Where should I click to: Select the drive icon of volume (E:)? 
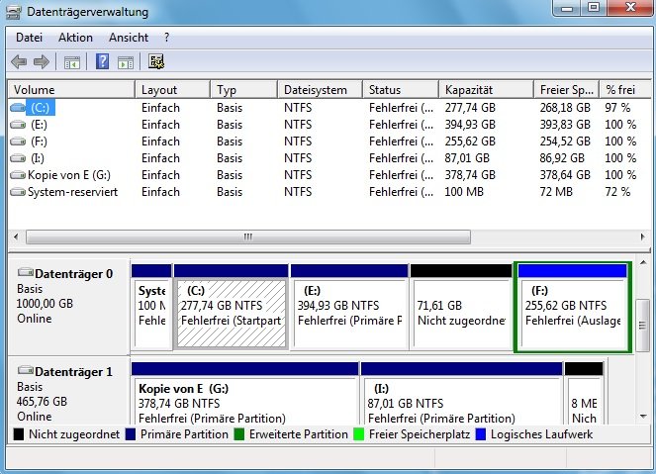(x=18, y=125)
